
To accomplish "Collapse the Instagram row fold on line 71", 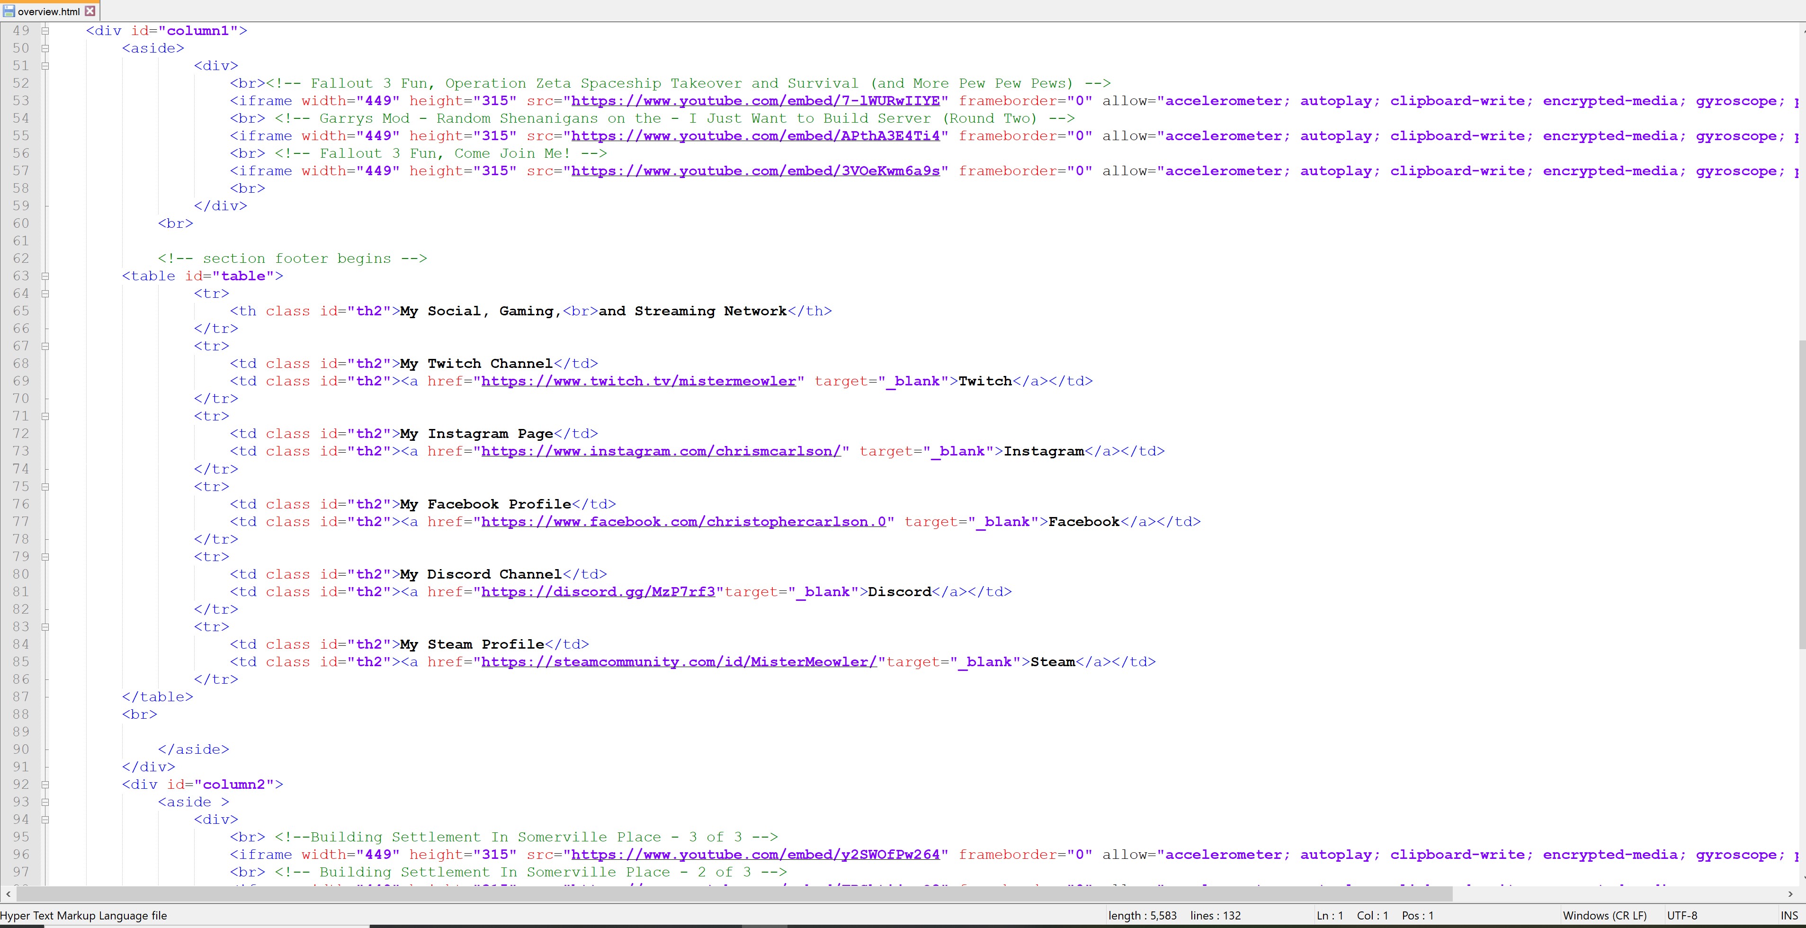I will pyautogui.click(x=45, y=416).
